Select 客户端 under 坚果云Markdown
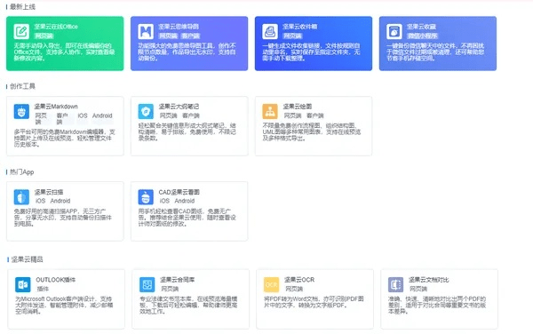Viewport: 533px width, 334px height. [x=62, y=118]
